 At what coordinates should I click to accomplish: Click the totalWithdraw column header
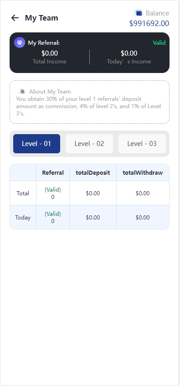coord(143,172)
